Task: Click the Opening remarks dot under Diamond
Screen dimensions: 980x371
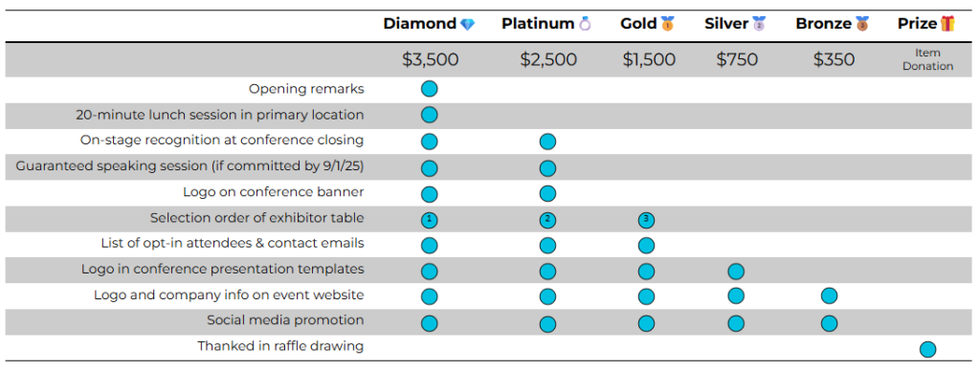Action: coord(429,89)
